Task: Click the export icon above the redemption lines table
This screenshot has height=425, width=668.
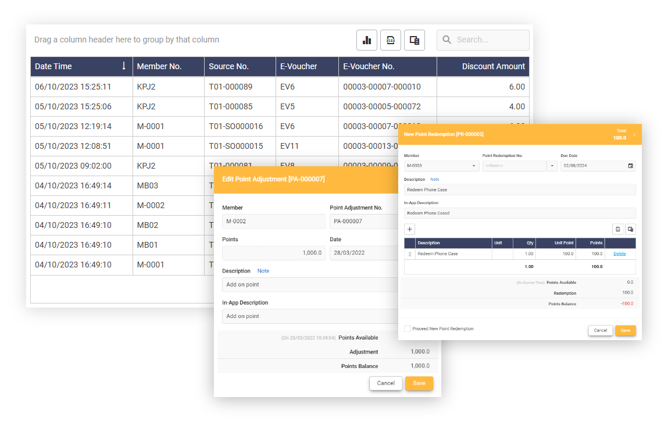Action: coord(617,229)
